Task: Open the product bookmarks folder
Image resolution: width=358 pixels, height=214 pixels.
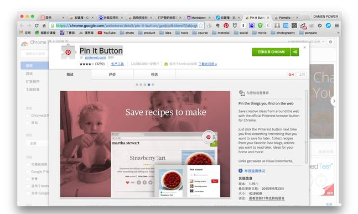Action: (x=147, y=33)
